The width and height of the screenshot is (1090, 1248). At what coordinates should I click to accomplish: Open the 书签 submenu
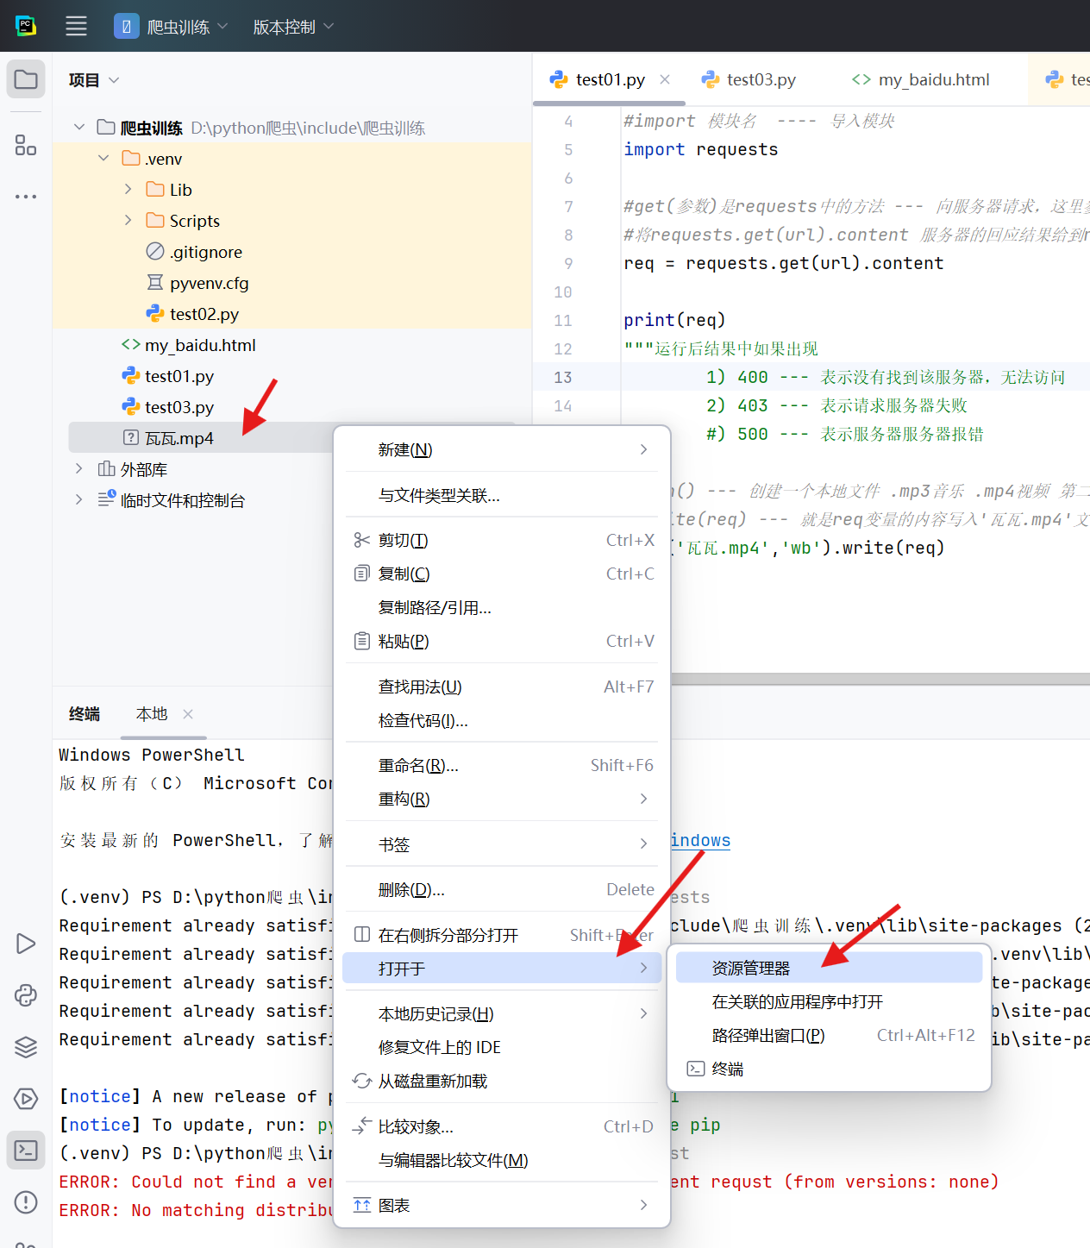pos(502,844)
